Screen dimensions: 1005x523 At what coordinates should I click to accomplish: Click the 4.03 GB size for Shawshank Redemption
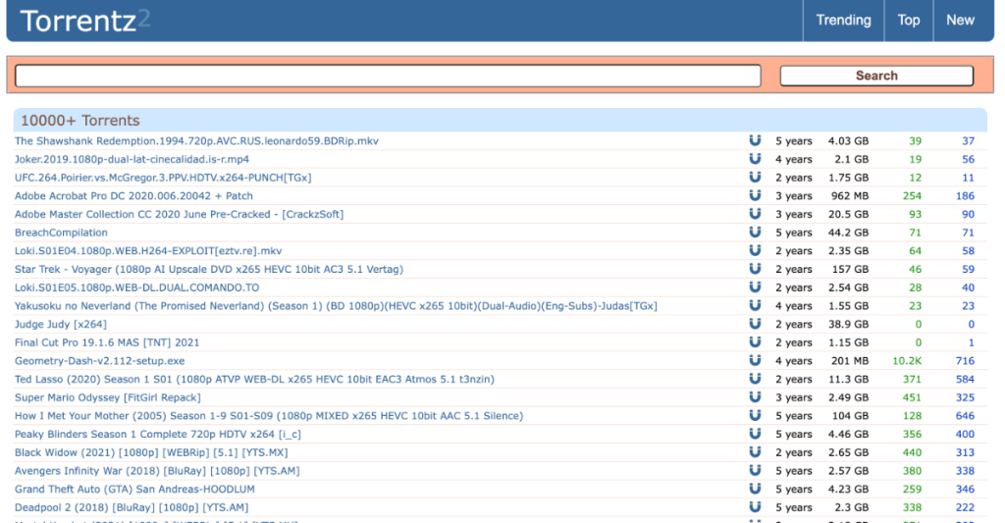(849, 141)
